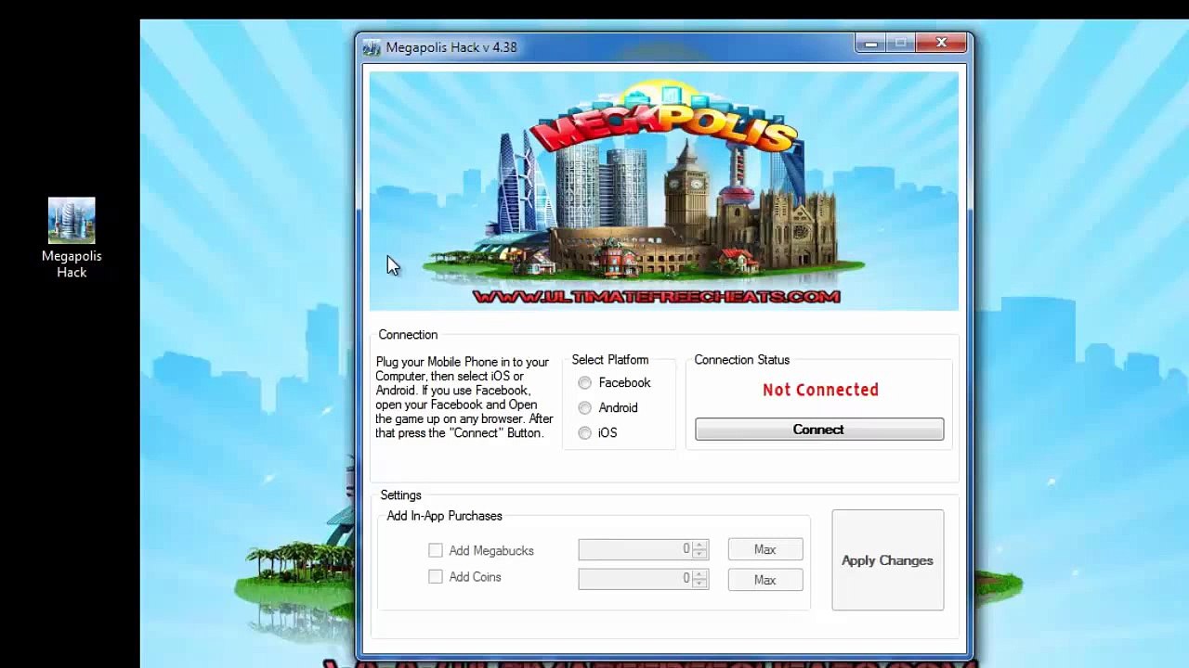1189x668 pixels.
Task: Set Coins to Max
Action: click(x=765, y=580)
